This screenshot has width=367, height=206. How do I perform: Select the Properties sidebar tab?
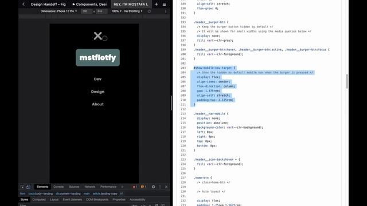pos(119,200)
